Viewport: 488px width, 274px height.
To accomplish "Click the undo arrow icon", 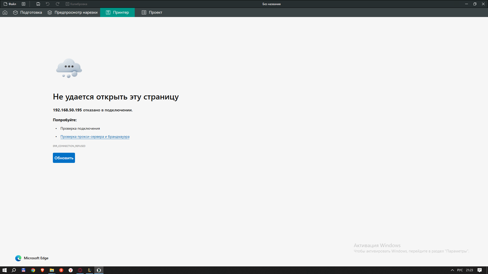I will [x=48, y=4].
